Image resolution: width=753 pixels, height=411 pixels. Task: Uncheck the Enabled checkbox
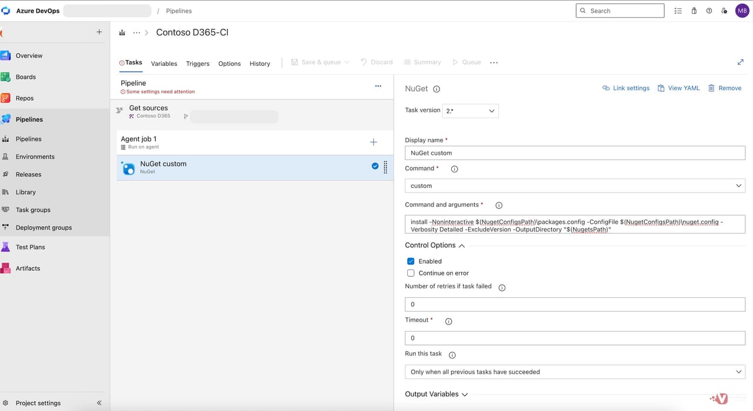point(411,261)
